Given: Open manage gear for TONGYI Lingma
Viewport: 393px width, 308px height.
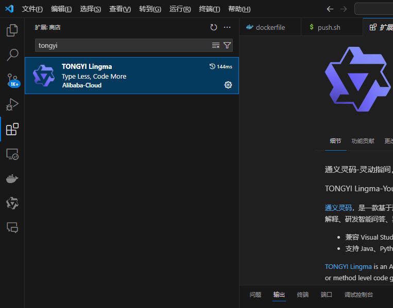Looking at the screenshot, I should 228,85.
